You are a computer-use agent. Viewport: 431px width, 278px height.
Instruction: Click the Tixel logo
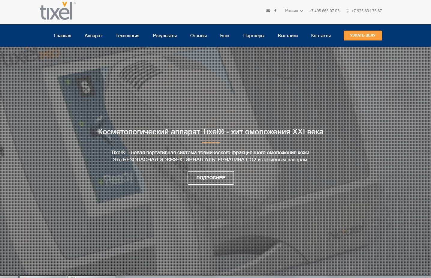tap(58, 11)
